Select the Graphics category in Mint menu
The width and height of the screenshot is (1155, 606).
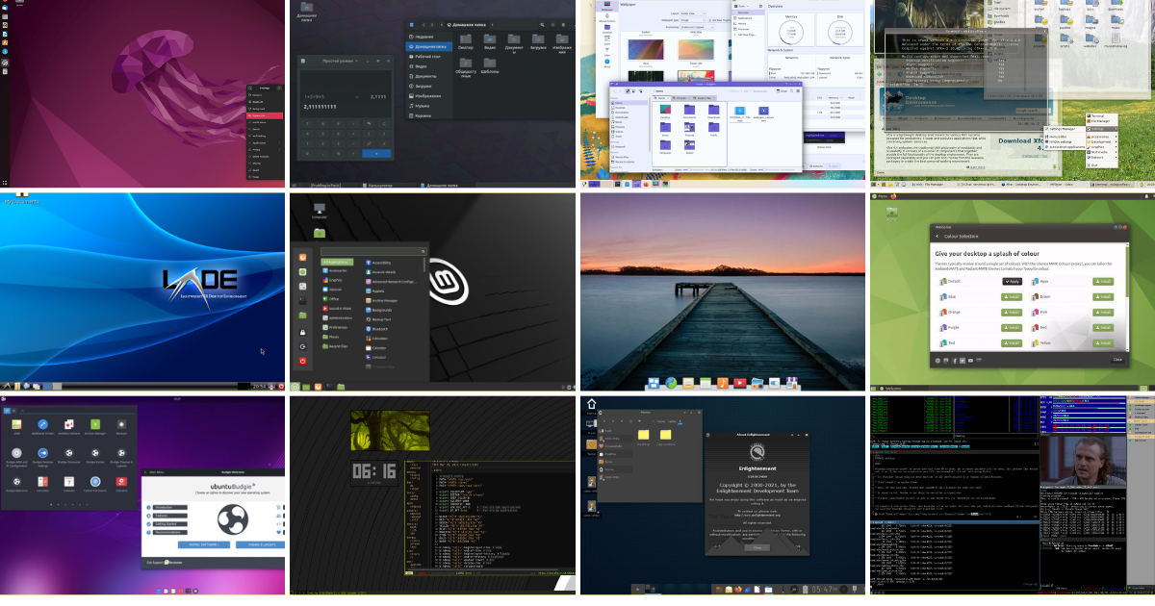tap(332, 280)
